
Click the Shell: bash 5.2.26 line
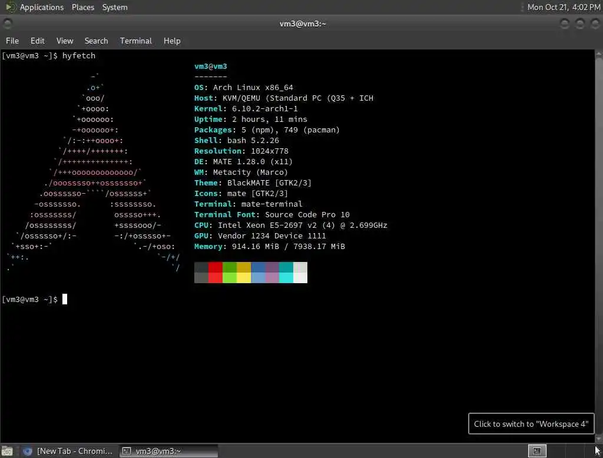click(x=237, y=140)
